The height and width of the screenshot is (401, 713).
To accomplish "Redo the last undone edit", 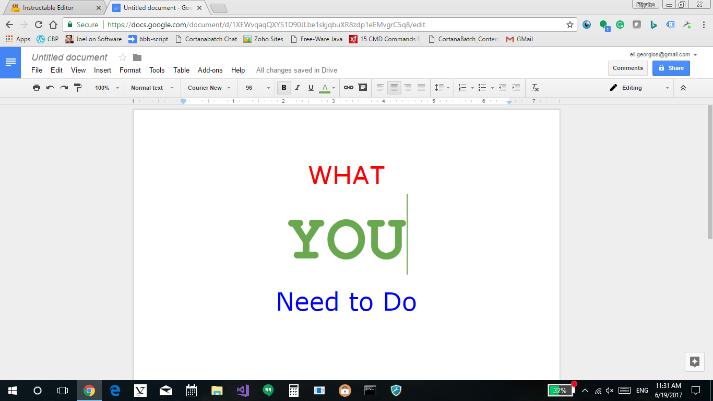I will 64,88.
